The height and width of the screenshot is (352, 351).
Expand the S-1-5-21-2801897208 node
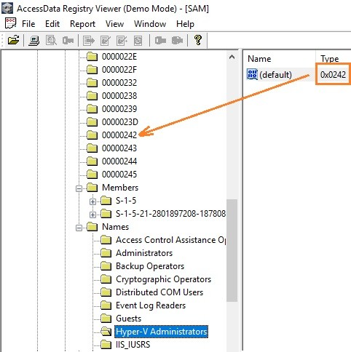[x=92, y=215]
